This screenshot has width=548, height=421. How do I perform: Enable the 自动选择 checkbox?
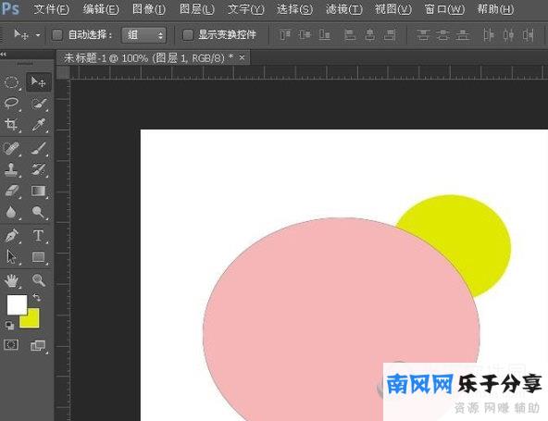[57, 34]
